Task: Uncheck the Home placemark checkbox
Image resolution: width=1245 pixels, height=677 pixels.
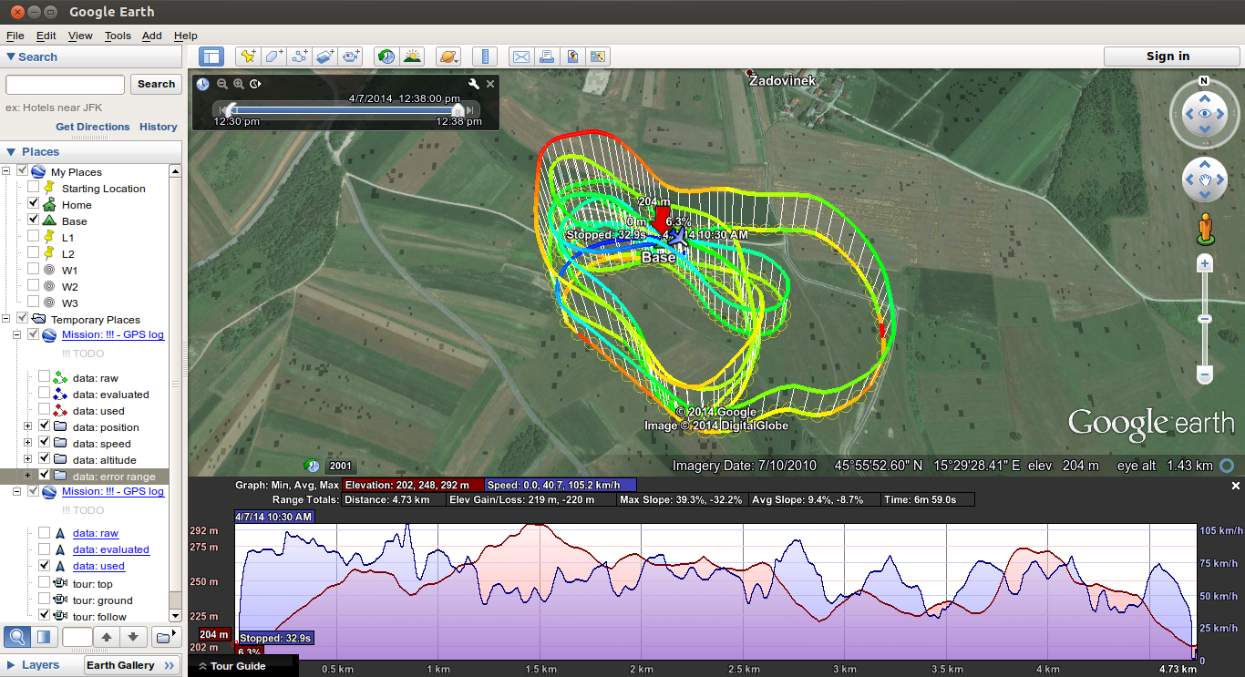Action: click(34, 204)
